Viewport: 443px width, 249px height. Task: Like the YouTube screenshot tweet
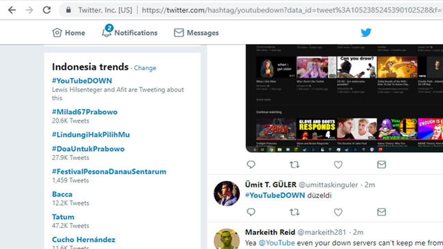click(x=338, y=165)
